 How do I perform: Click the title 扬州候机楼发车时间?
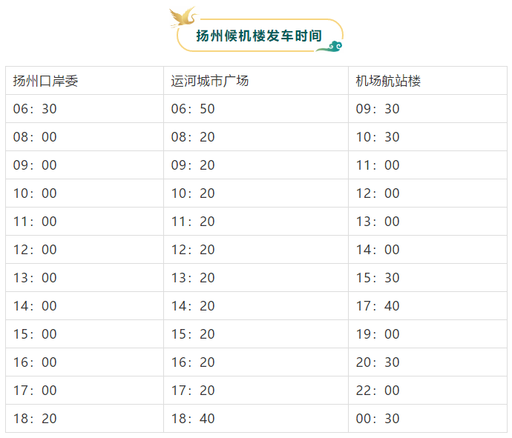coord(259,36)
